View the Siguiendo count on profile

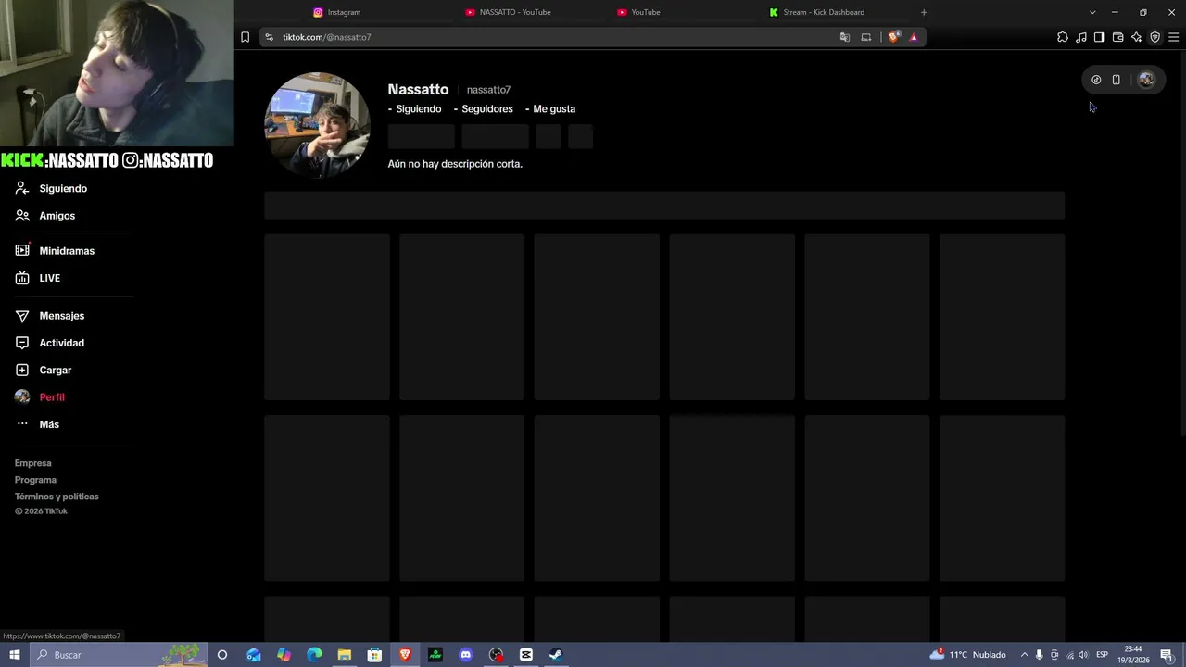coord(415,109)
